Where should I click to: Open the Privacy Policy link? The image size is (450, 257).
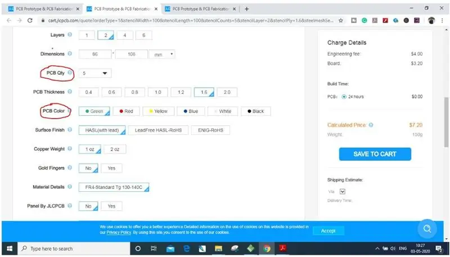coord(119,233)
